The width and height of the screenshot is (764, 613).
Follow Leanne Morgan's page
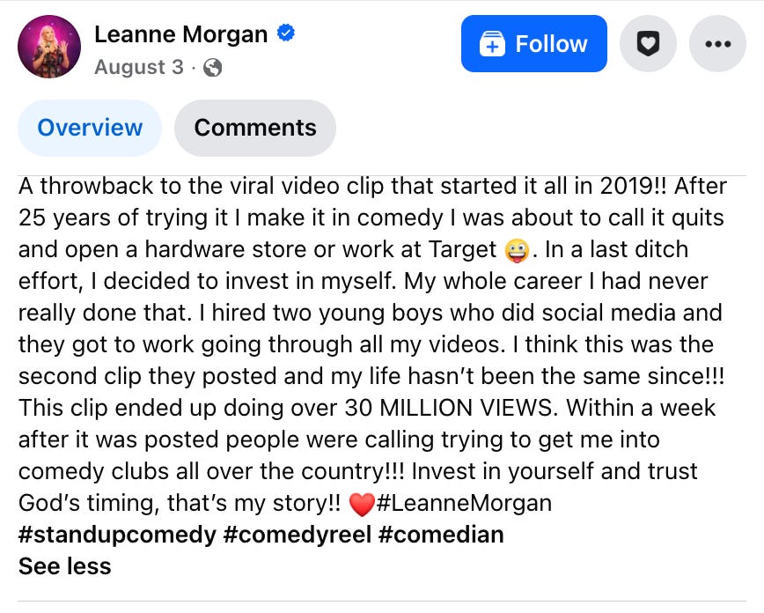click(x=533, y=43)
